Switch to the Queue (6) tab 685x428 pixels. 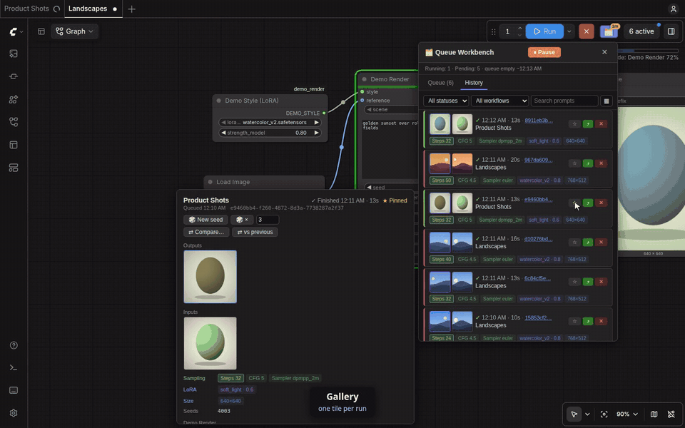point(440,83)
